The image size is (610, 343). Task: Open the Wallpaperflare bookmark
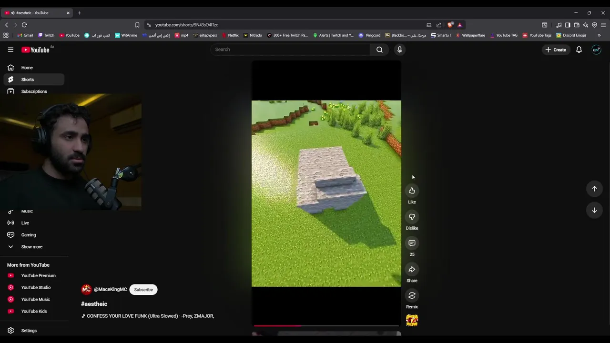(470, 35)
